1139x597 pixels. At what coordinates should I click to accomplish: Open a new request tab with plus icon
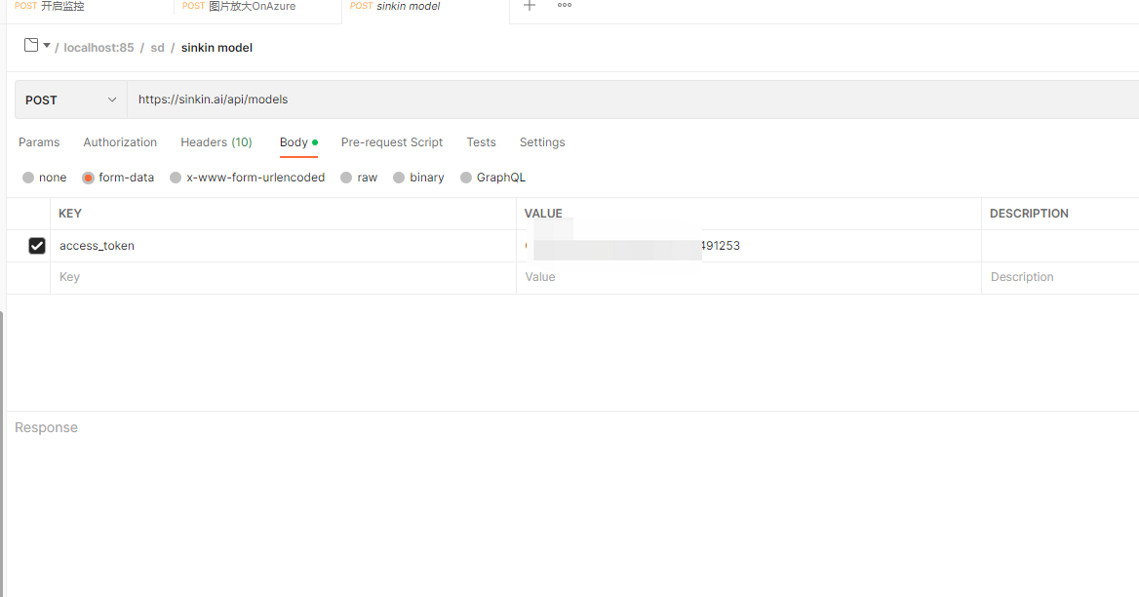[x=529, y=6]
